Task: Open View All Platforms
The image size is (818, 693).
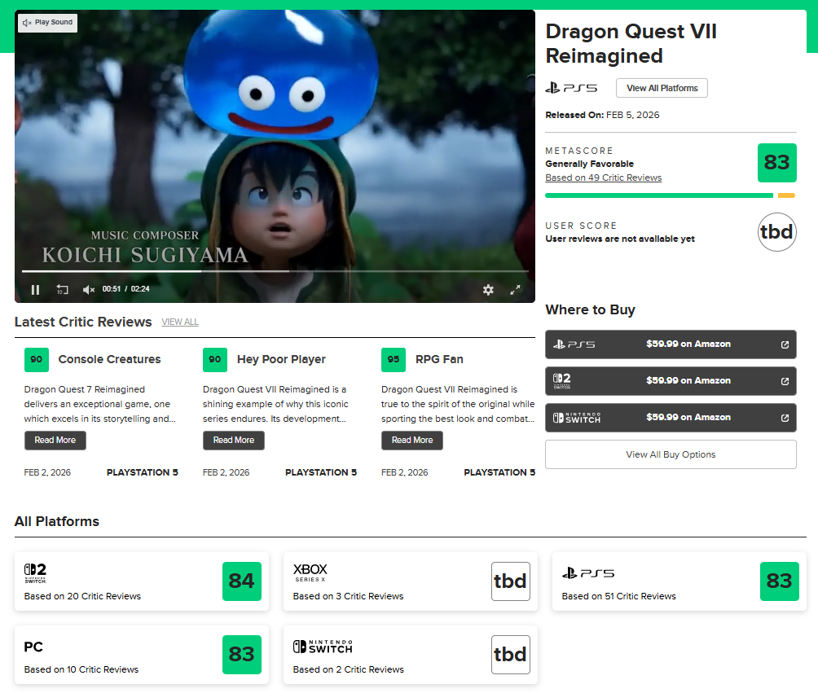Action: (662, 87)
